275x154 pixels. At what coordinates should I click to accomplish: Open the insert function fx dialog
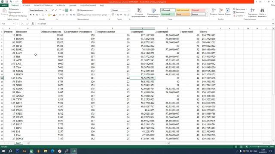coord(33,24)
